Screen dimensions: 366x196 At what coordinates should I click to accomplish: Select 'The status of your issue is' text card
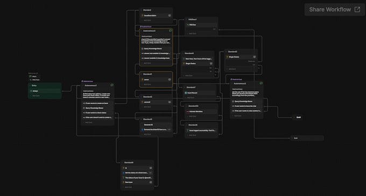137,178
